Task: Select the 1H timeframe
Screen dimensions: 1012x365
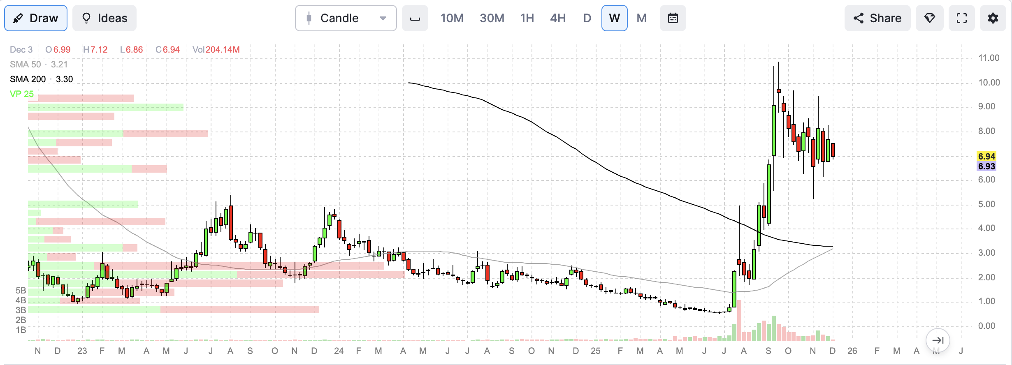Action: pyautogui.click(x=527, y=18)
